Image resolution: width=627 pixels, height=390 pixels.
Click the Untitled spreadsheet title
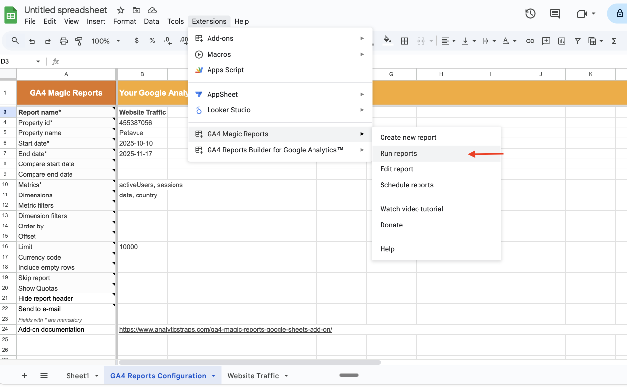click(x=66, y=10)
